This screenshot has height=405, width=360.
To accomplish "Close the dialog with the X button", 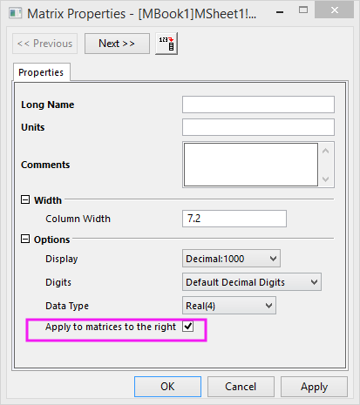I will pos(335,10).
